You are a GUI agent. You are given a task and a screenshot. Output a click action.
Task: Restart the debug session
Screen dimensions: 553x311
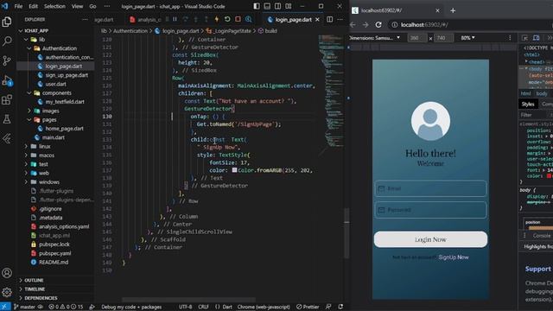click(227, 19)
